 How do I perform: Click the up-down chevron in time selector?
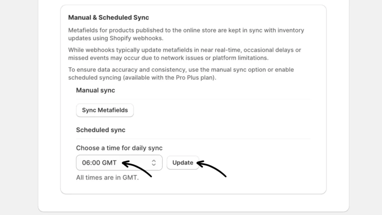click(x=154, y=163)
